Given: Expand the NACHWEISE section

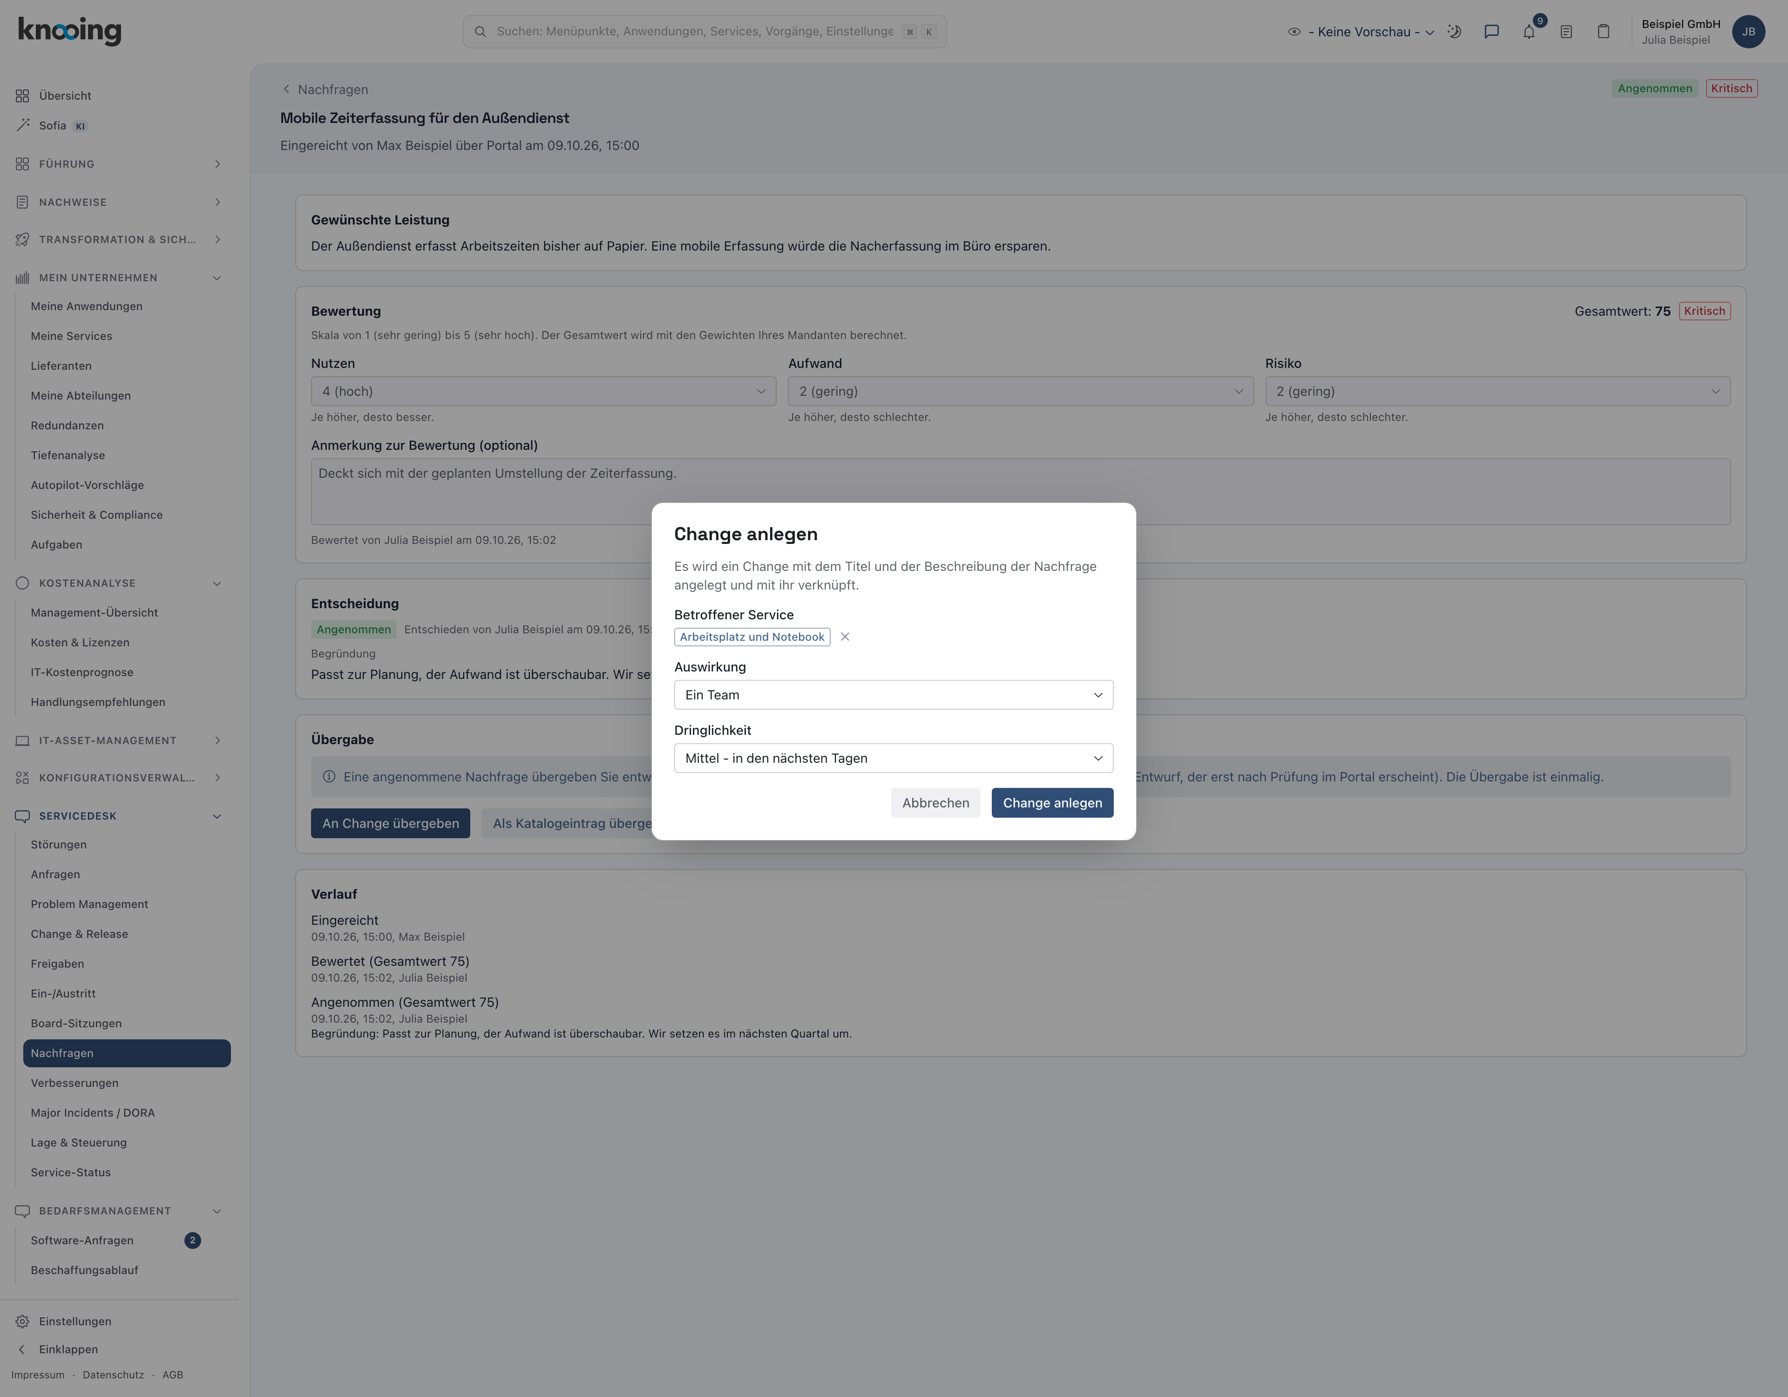Looking at the screenshot, I should click(x=120, y=202).
